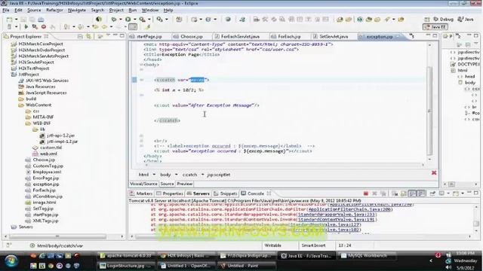483x271 pixels.
Task: Click the New file toolbar icon
Action: click(10, 20)
